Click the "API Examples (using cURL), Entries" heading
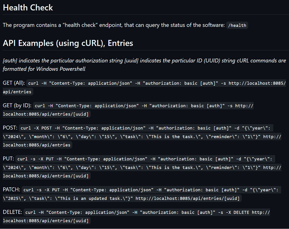This screenshot has height=229, width=289. pos(68,43)
